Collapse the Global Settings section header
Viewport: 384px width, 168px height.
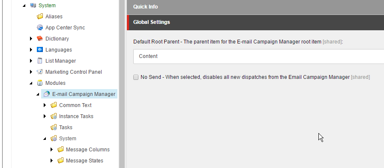pyautogui.click(x=255, y=22)
